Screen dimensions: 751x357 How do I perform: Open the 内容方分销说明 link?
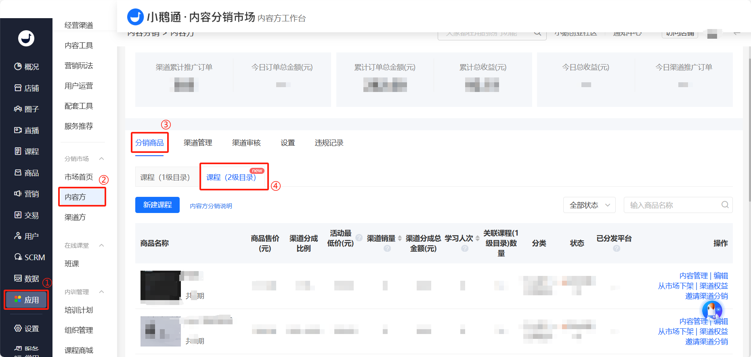point(211,206)
